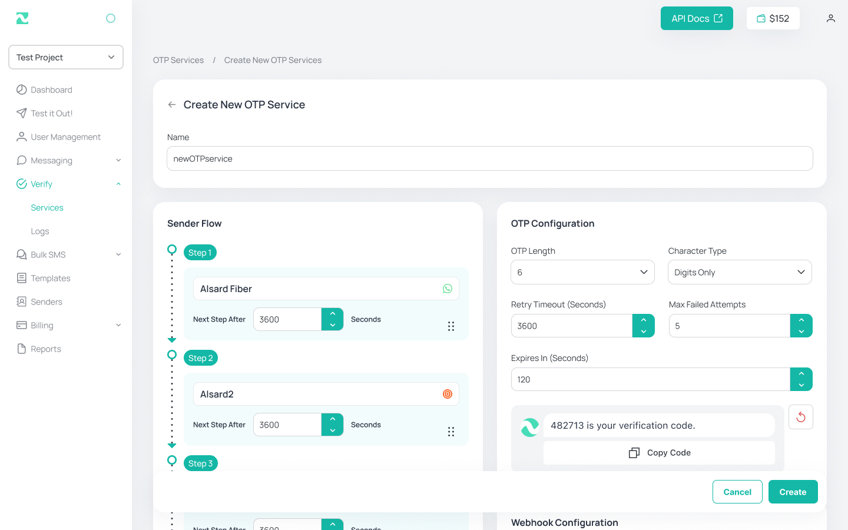The image size is (848, 530).
Task: Click the Verify checkmark icon
Action: (x=21, y=184)
